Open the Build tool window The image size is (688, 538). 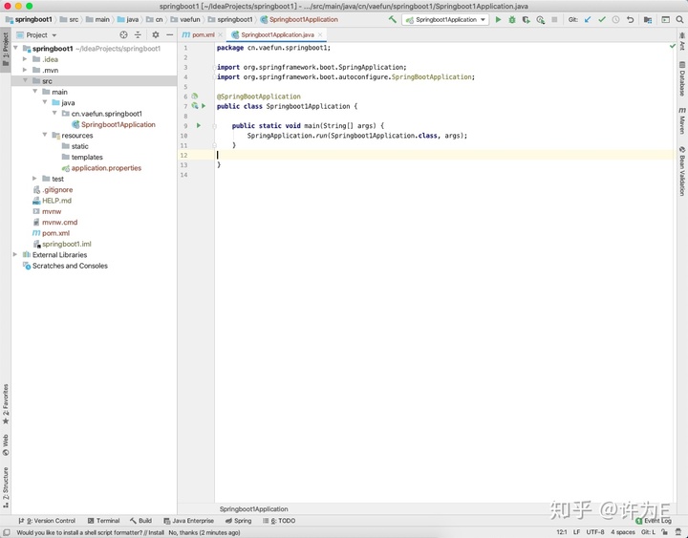(140, 521)
